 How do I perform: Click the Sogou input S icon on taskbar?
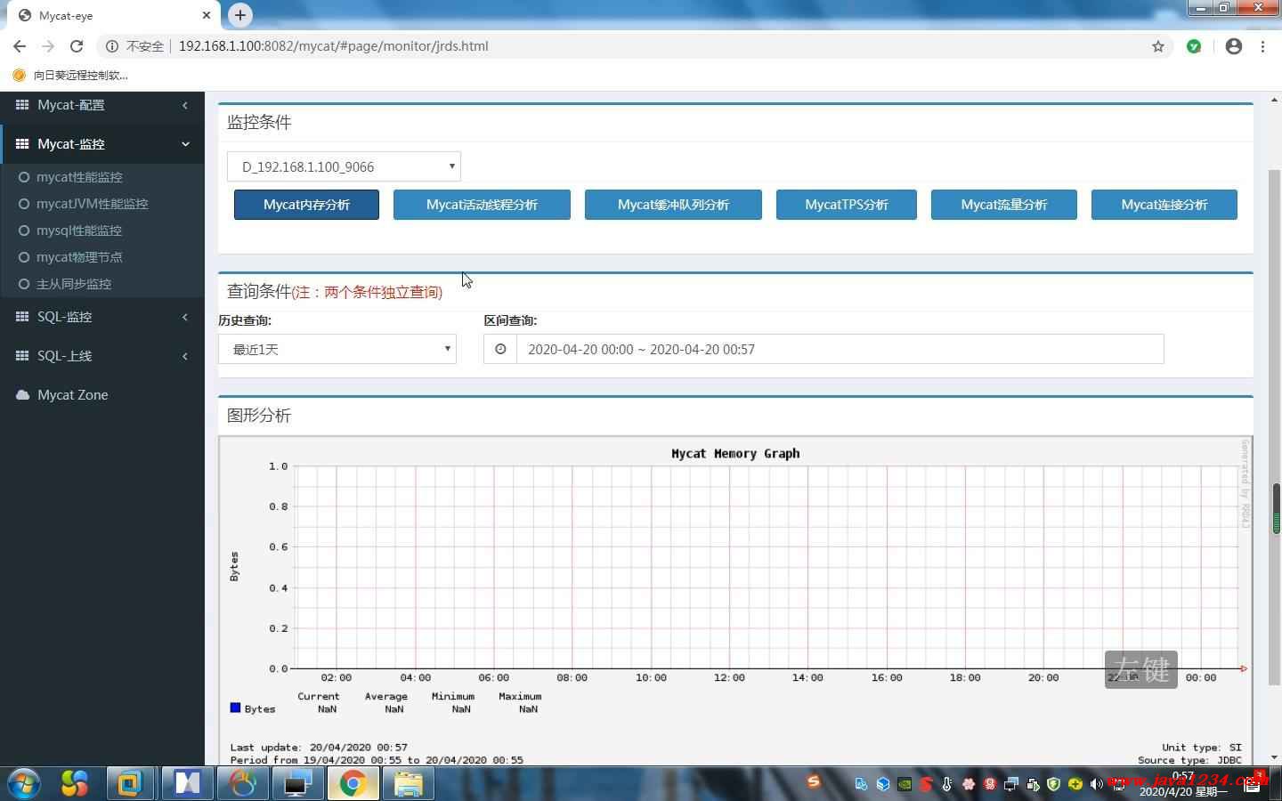tap(813, 781)
